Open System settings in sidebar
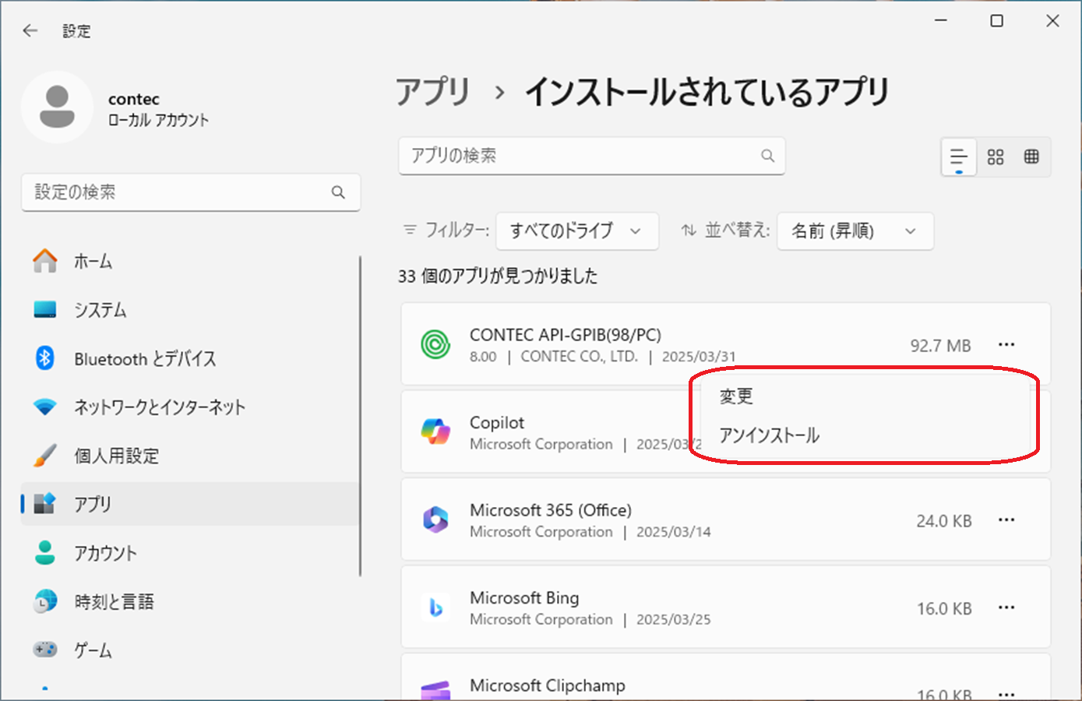The height and width of the screenshot is (701, 1082). tap(190, 309)
